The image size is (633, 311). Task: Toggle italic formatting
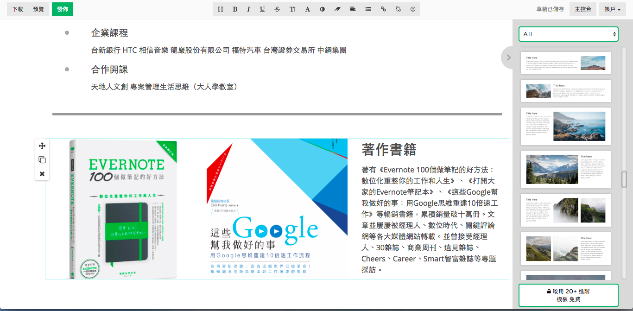[x=249, y=9]
